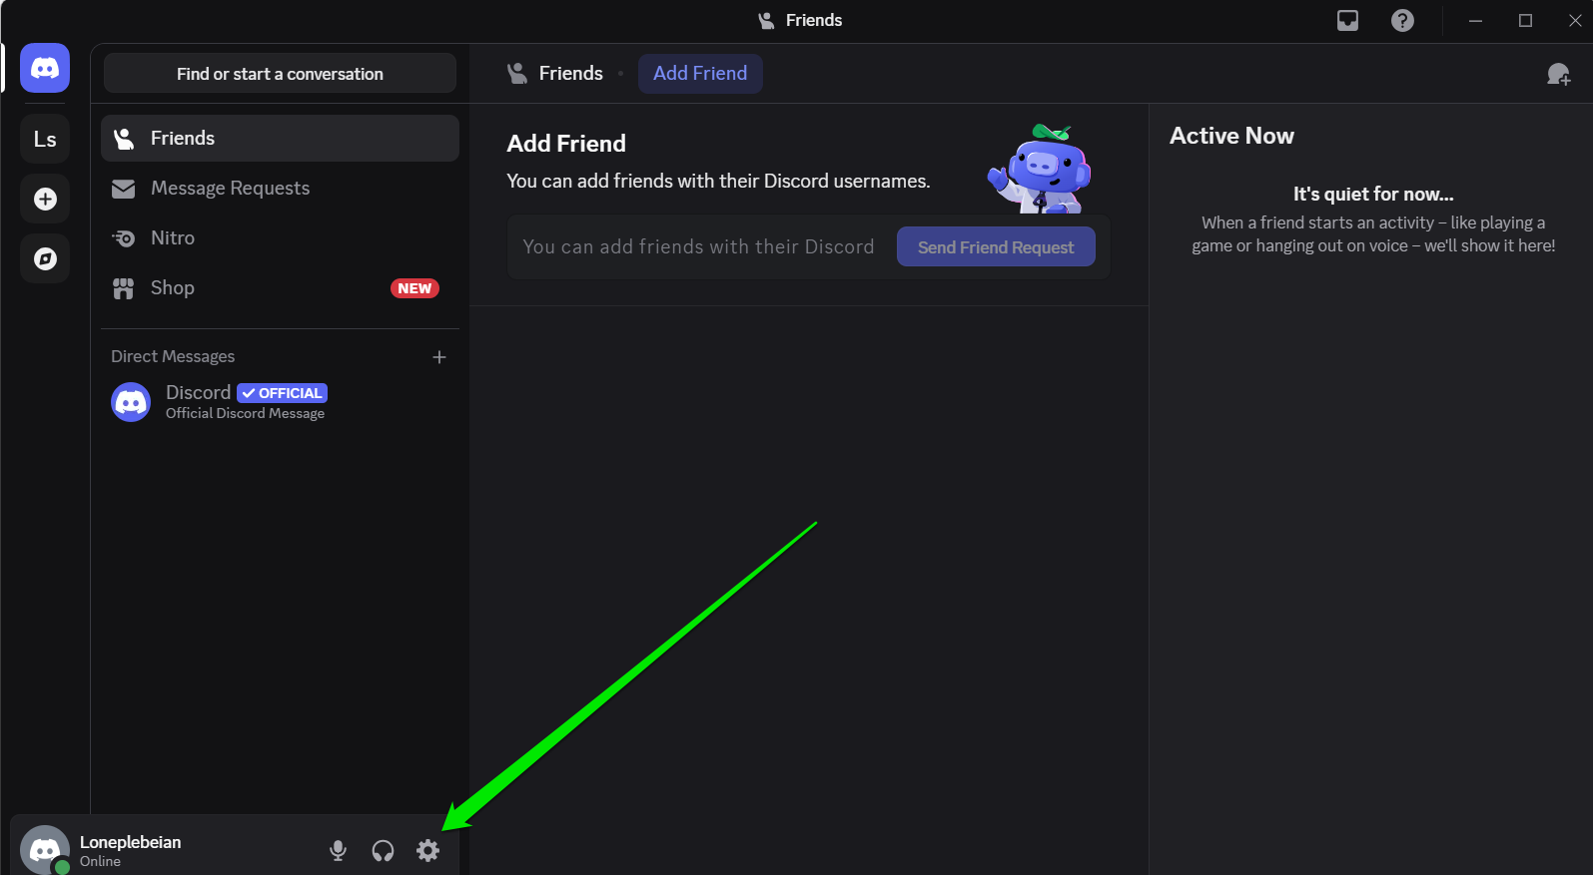The width and height of the screenshot is (1593, 875).
Task: Open Discover servers compass icon
Action: [x=45, y=259]
